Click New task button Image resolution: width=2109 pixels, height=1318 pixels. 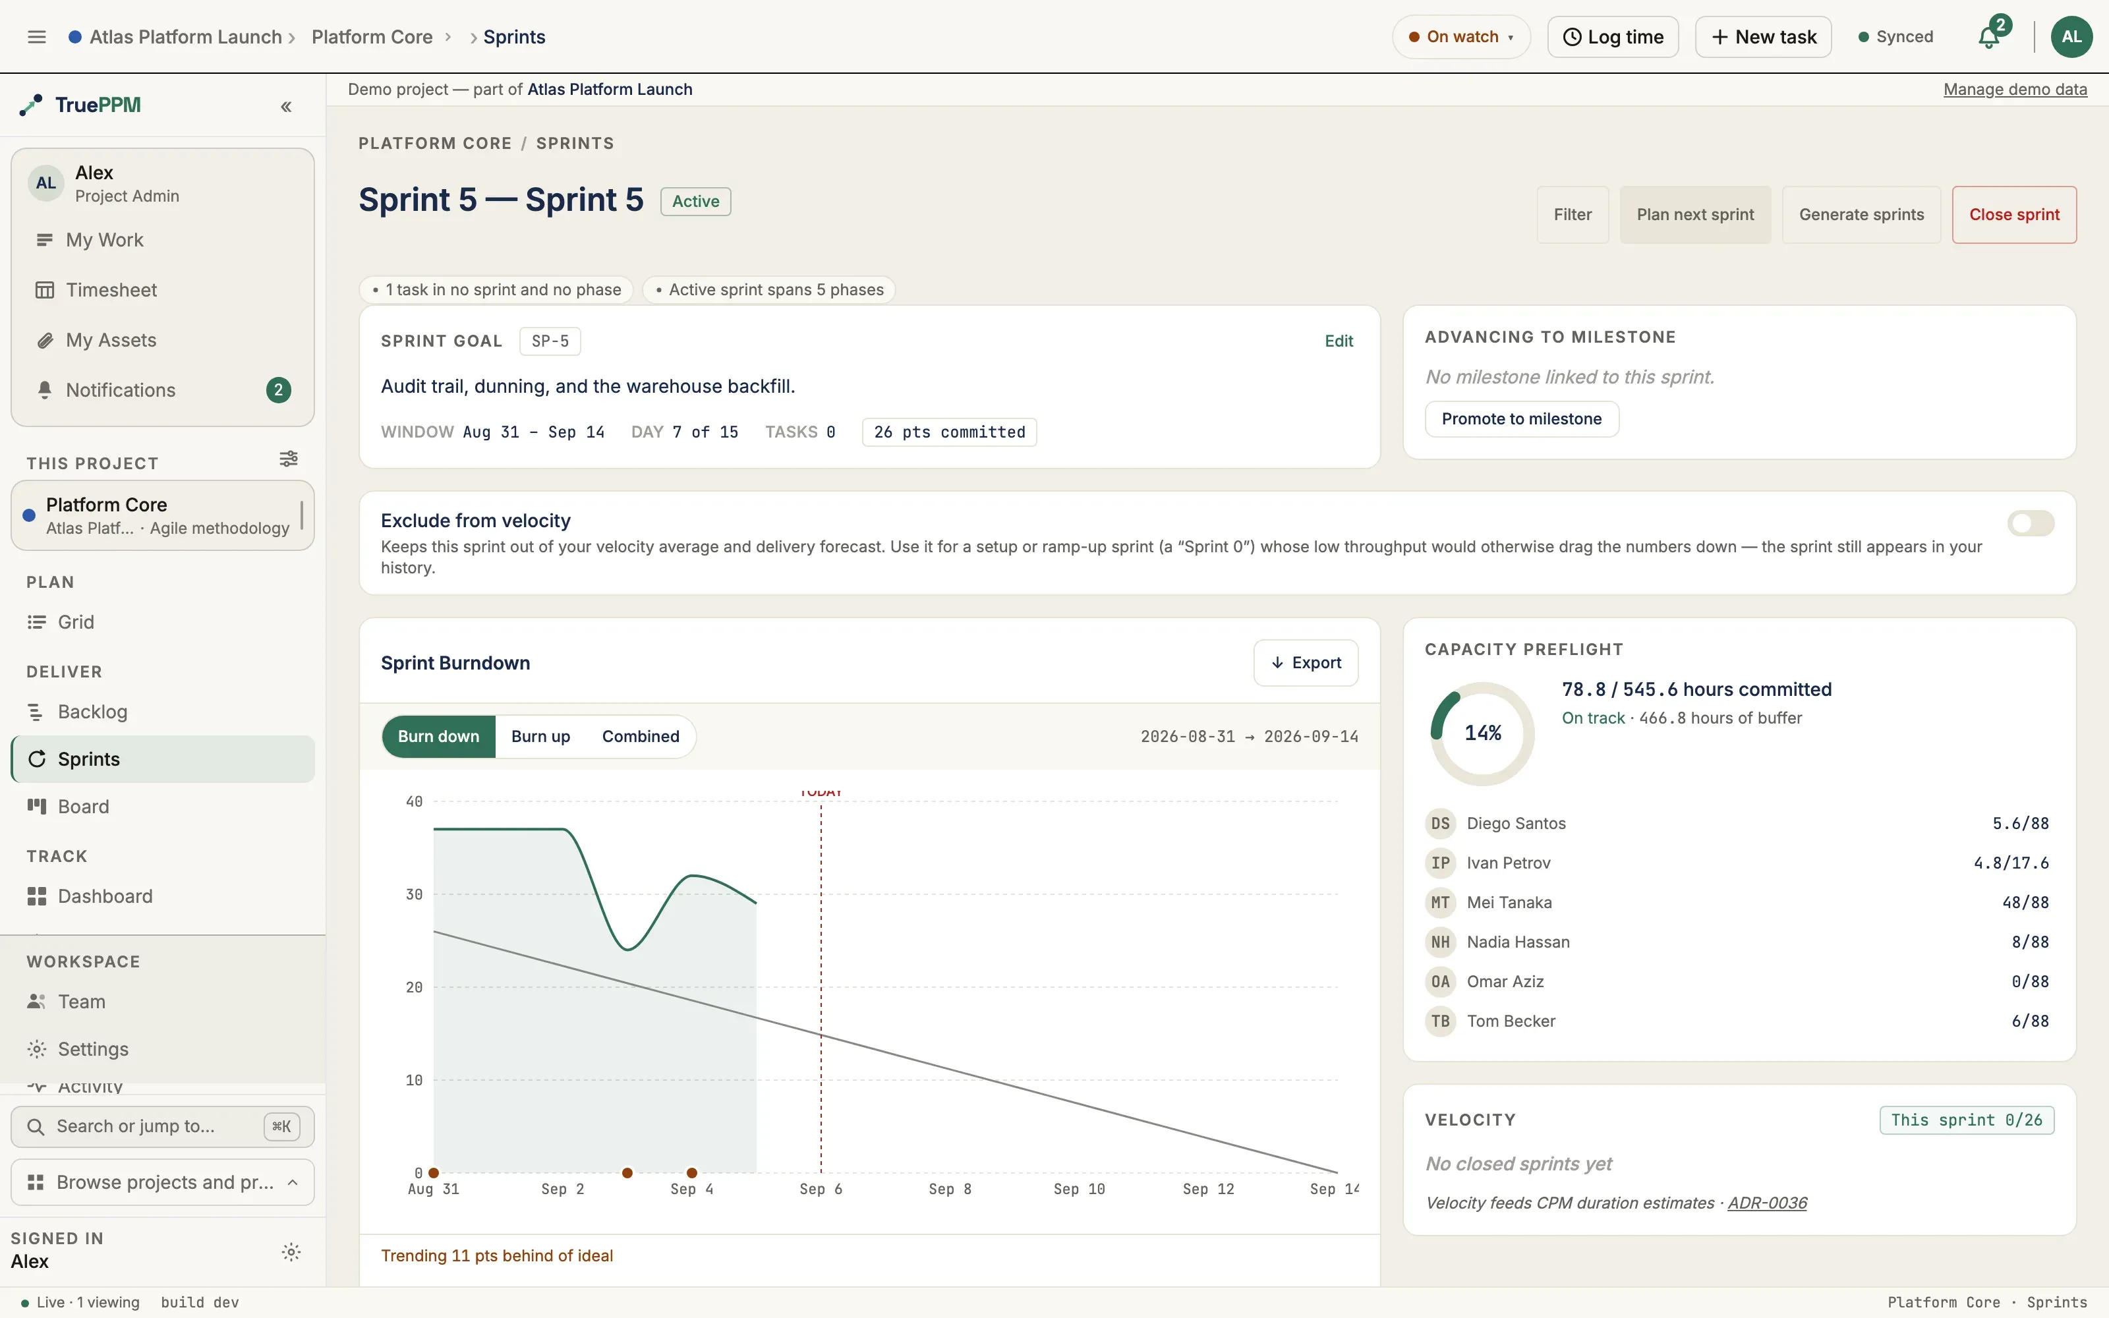1763,37
